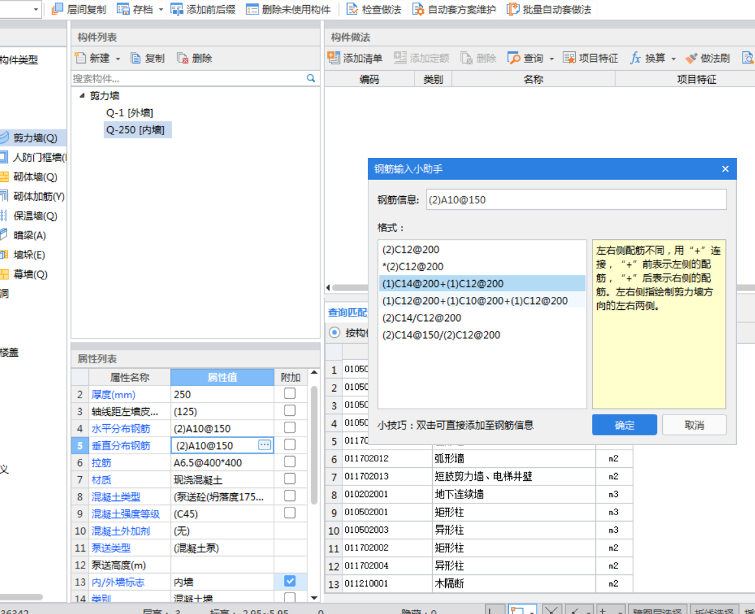Viewport: 755px width, 614px height.
Task: Click 项目特征 toolbar icon
Action: click(569, 58)
